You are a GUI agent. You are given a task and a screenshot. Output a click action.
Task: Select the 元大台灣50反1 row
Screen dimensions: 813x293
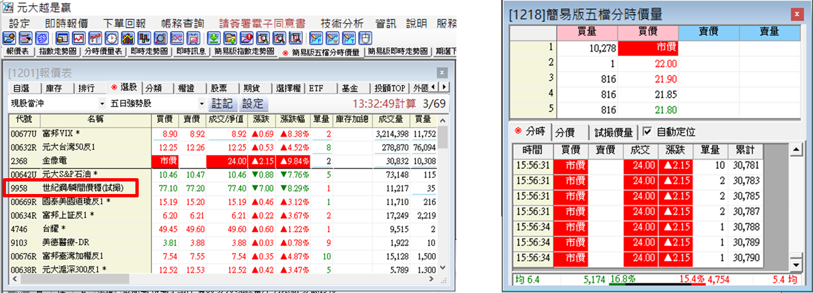(223, 146)
